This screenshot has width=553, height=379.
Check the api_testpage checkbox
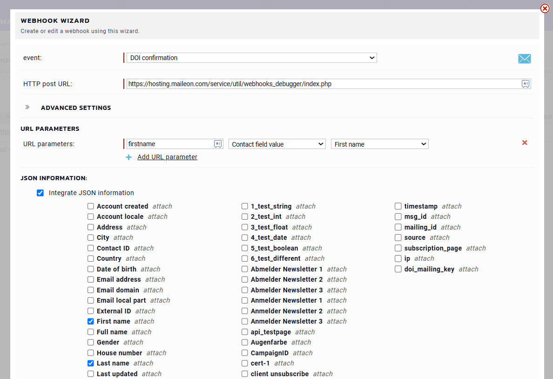click(245, 332)
